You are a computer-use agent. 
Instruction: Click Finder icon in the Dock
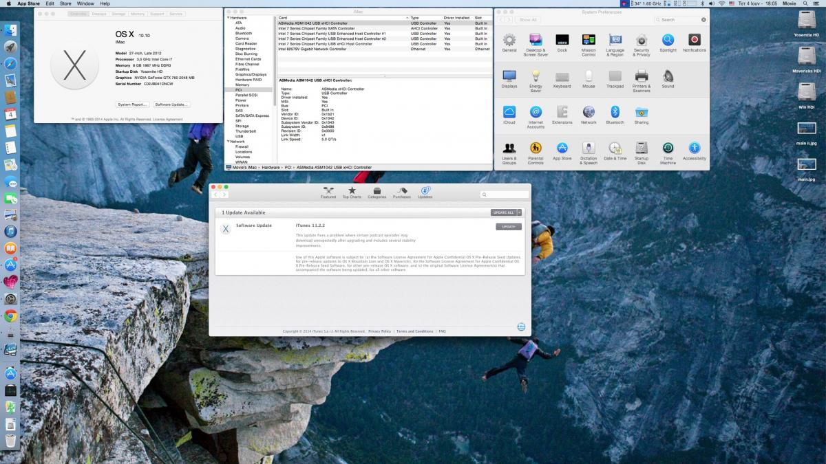pyautogui.click(x=10, y=30)
